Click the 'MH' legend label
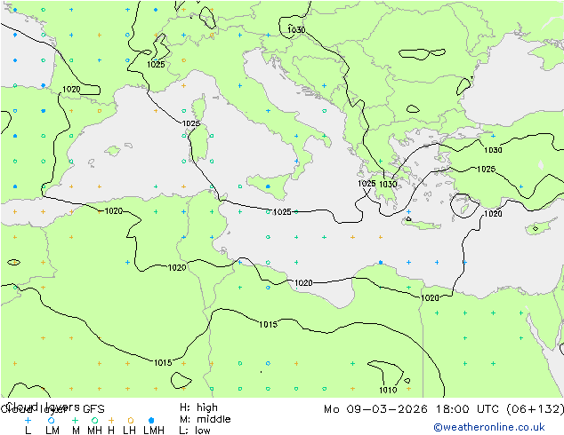This screenshot has height=435, width=564. (x=94, y=431)
